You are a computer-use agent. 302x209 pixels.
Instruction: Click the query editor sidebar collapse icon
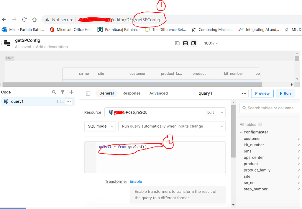(88, 93)
